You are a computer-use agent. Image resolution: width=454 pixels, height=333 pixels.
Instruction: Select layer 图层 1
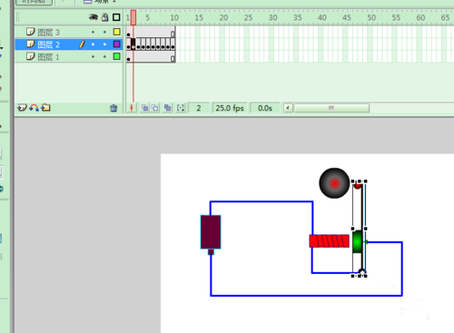pyautogui.click(x=69, y=56)
